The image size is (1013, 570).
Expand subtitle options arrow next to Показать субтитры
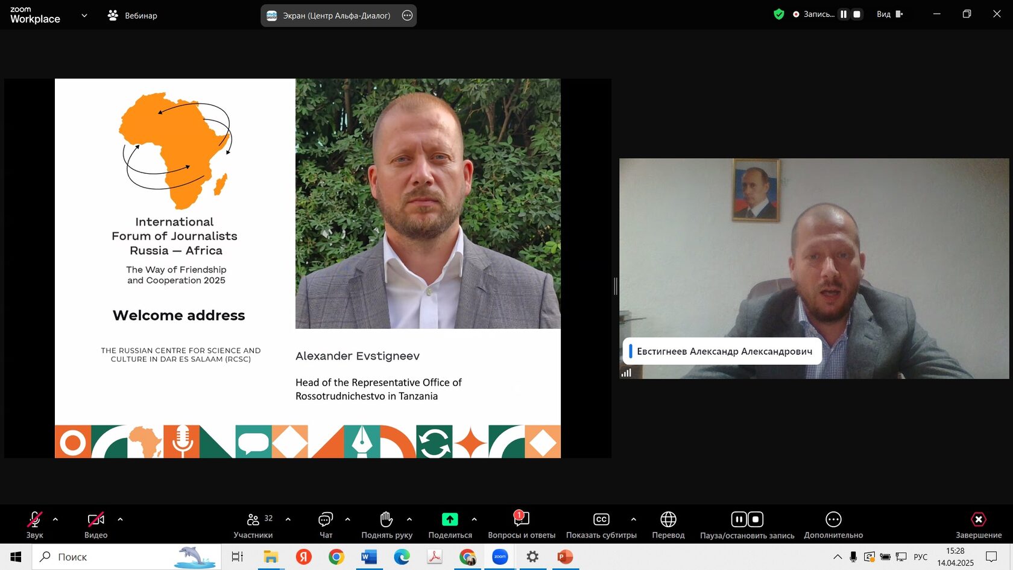[x=633, y=519]
